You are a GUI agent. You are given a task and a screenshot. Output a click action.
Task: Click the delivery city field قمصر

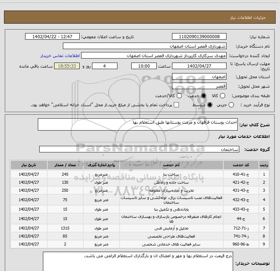point(199,86)
